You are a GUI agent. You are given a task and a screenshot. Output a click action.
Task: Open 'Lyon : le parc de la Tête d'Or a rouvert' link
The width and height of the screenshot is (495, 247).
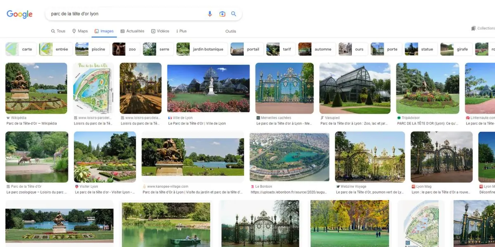pos(442,192)
